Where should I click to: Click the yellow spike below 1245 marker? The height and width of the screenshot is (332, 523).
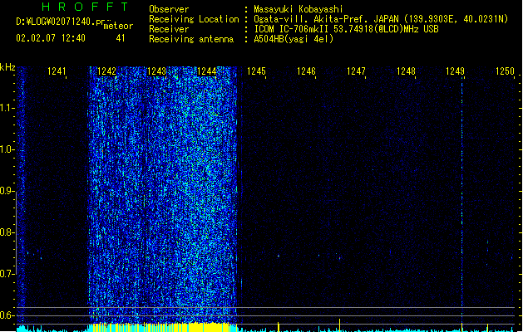(x=279, y=327)
